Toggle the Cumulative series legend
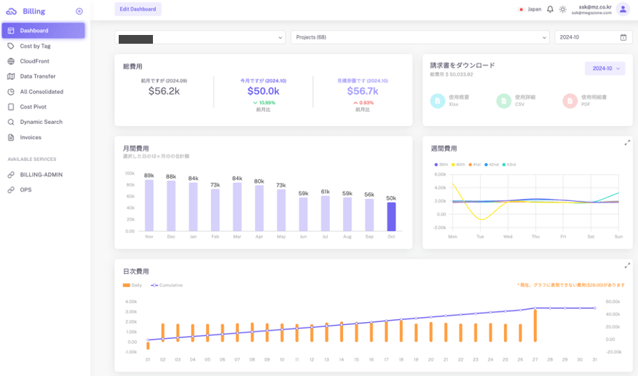This screenshot has height=376, width=638. pyautogui.click(x=167, y=285)
